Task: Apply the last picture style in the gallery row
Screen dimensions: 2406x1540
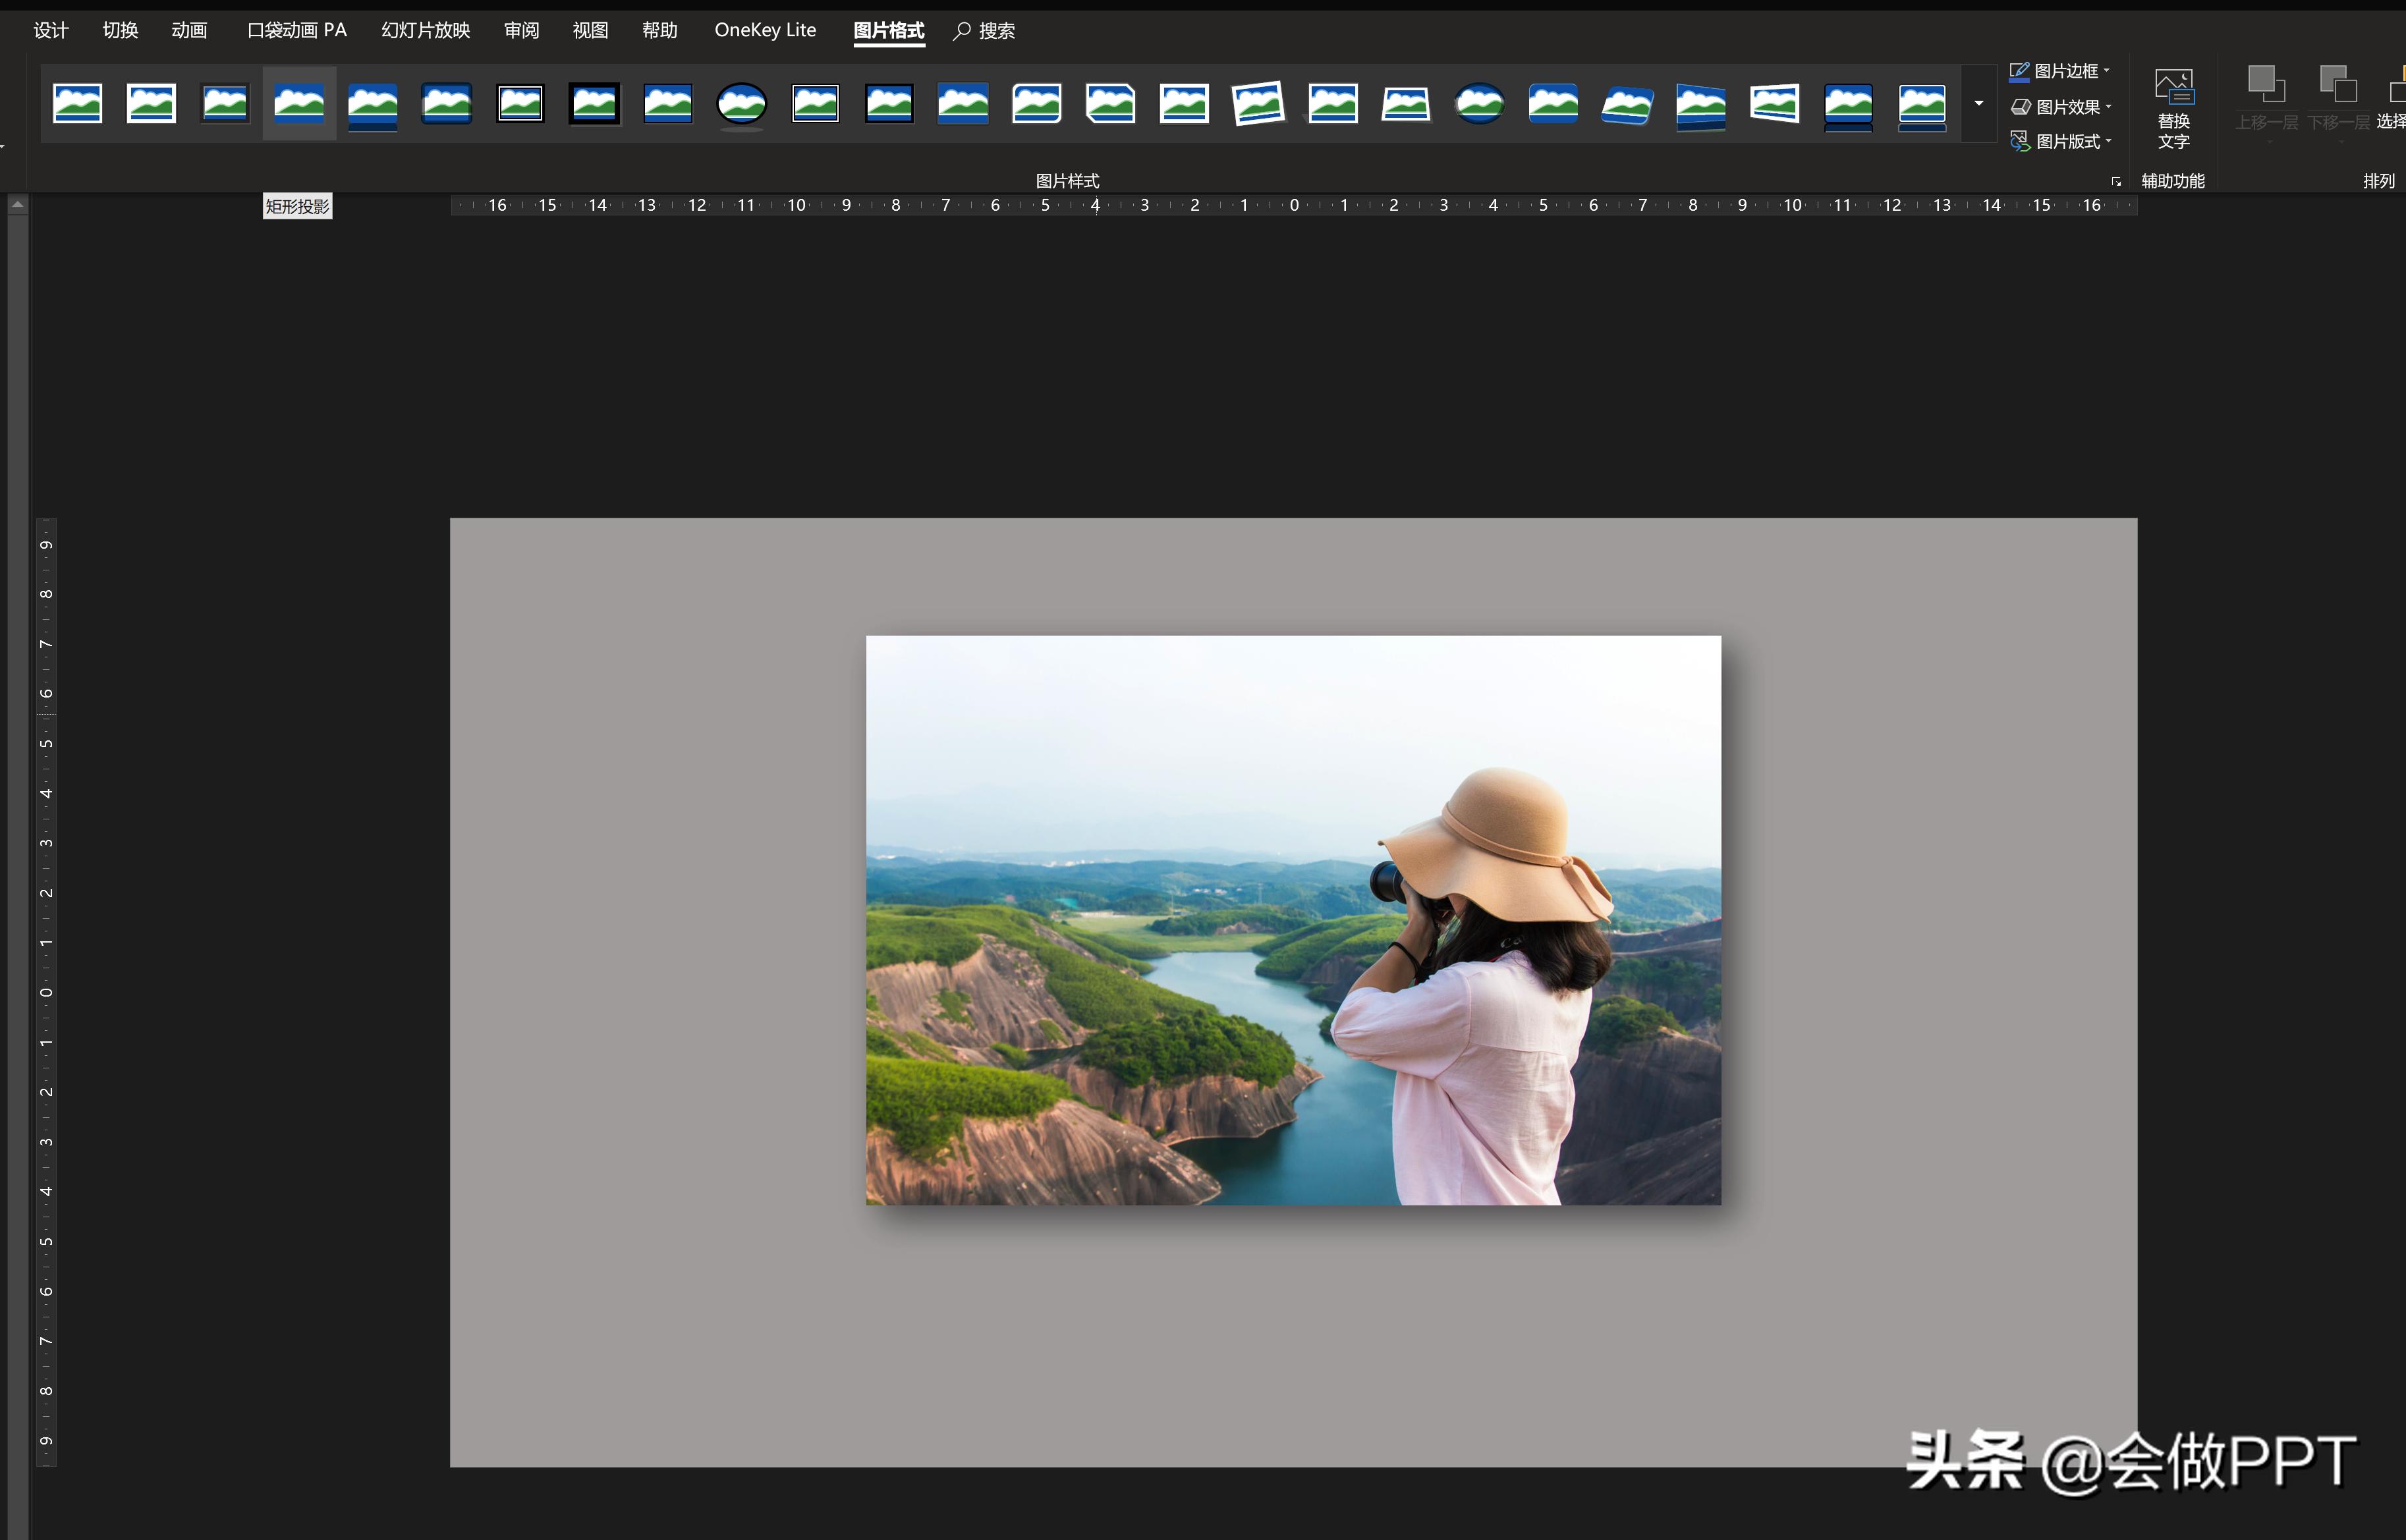Action: tap(1921, 104)
